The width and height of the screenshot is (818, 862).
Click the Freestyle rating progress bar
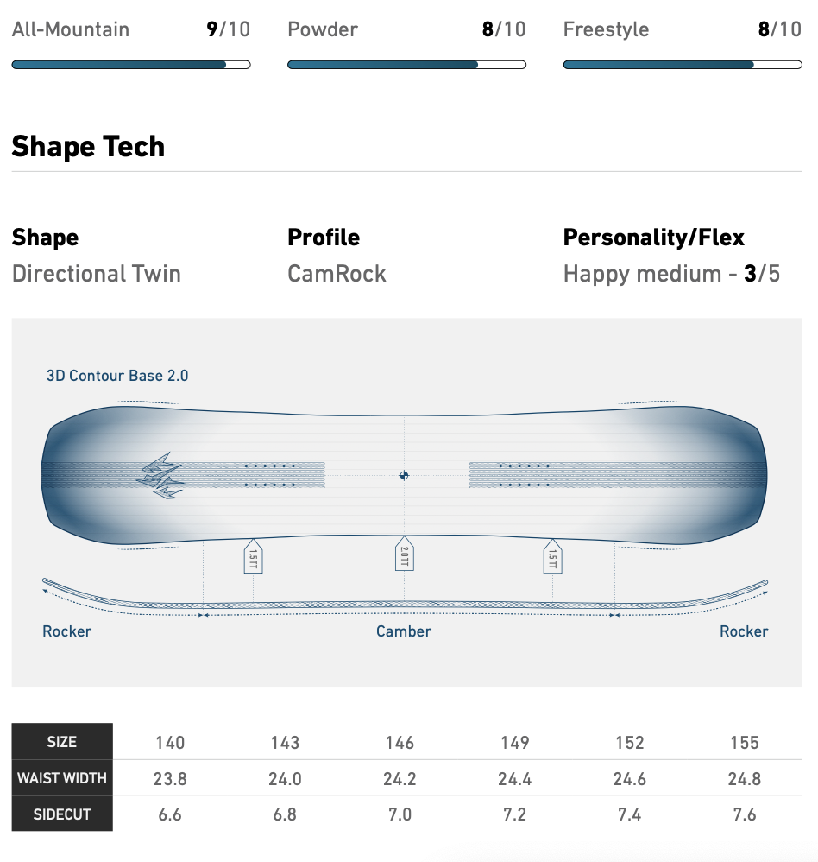point(683,65)
